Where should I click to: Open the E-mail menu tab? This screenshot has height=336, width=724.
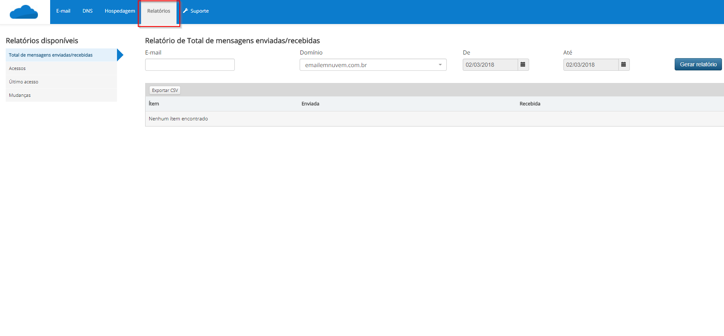[63, 11]
